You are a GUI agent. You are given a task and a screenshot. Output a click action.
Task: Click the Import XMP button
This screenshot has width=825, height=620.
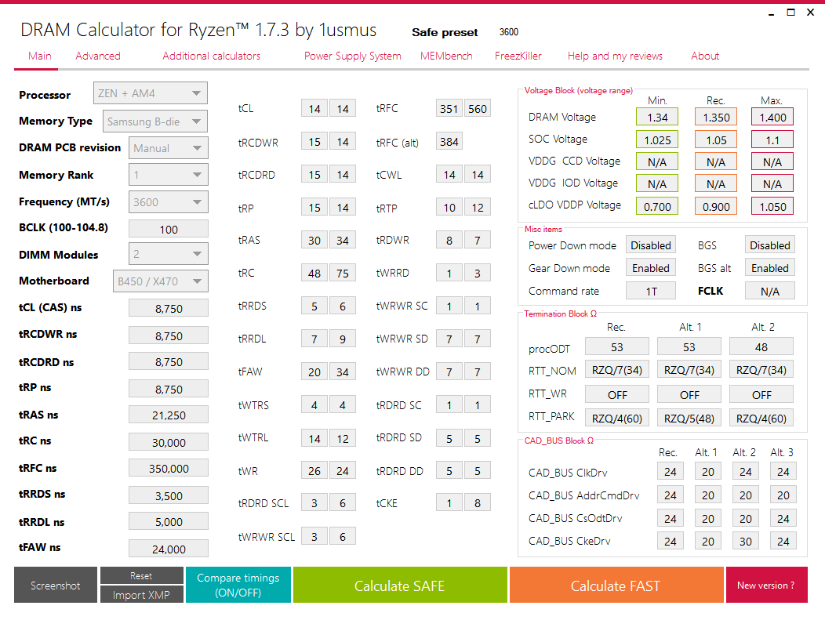(x=141, y=594)
